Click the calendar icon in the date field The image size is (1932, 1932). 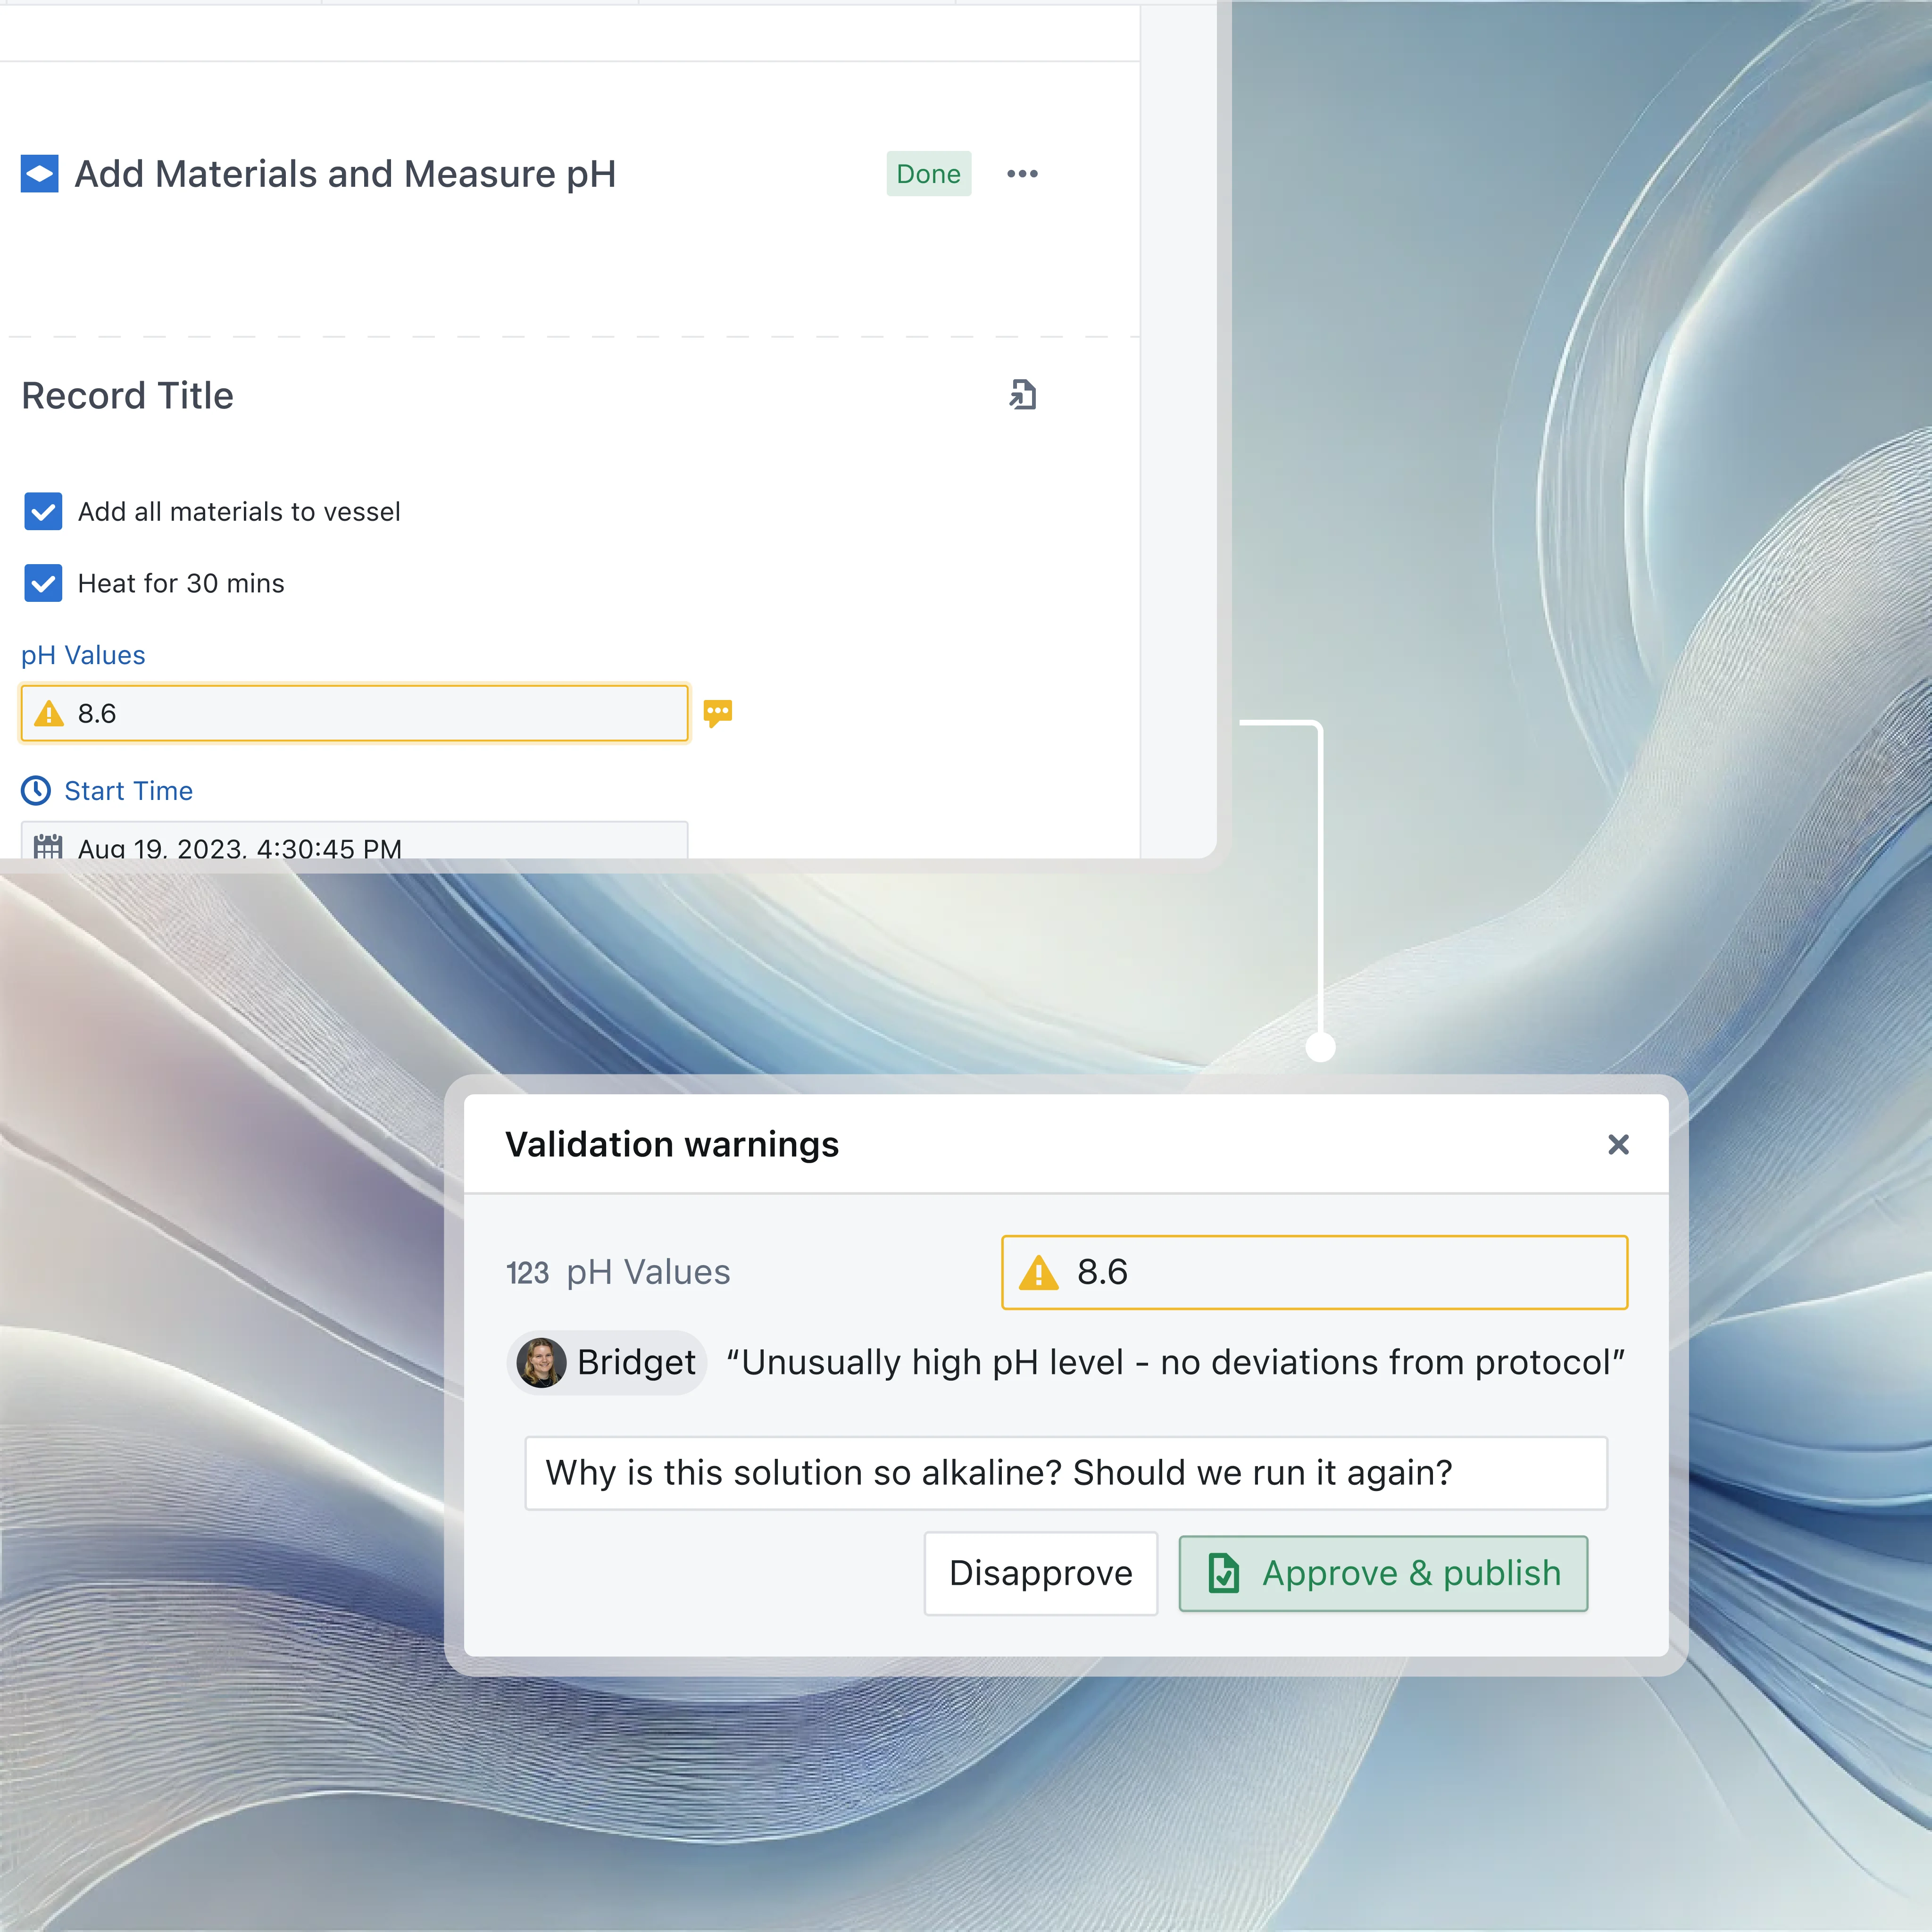48,847
